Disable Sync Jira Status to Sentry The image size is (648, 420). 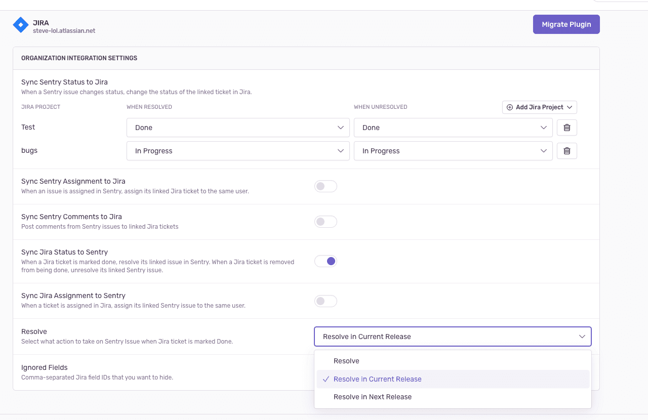326,261
